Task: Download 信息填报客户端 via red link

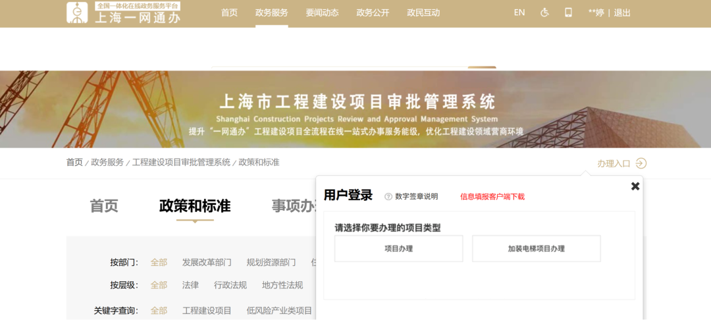Action: point(492,196)
